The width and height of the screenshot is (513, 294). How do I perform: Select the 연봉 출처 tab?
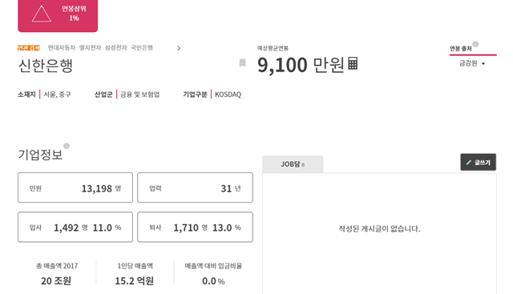pos(473,48)
